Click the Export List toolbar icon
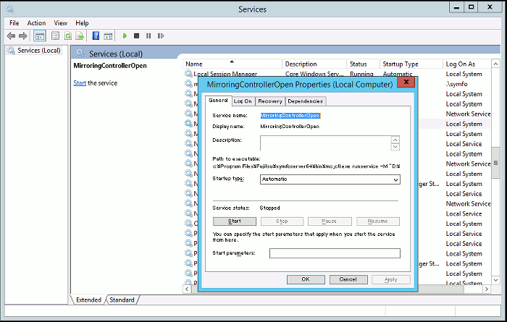Screen dimensions: 507x322 pos(80,36)
